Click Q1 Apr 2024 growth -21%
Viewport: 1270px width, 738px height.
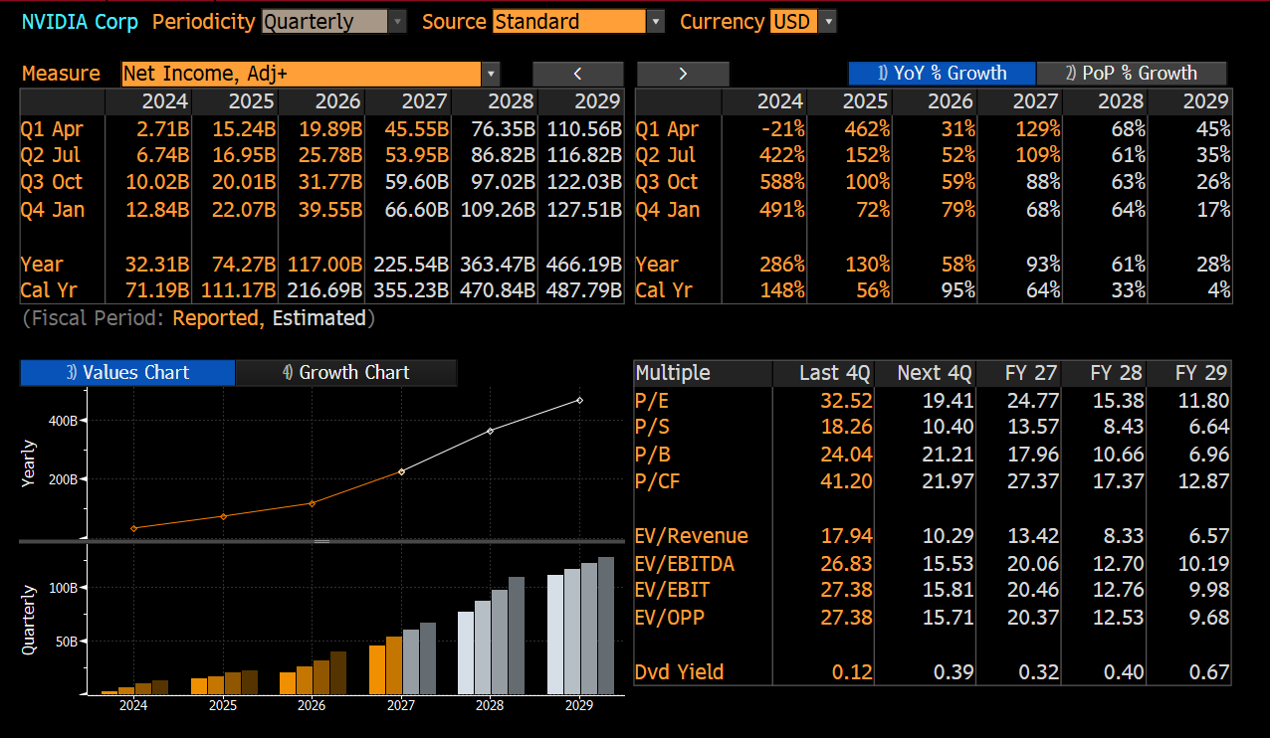pos(783,129)
